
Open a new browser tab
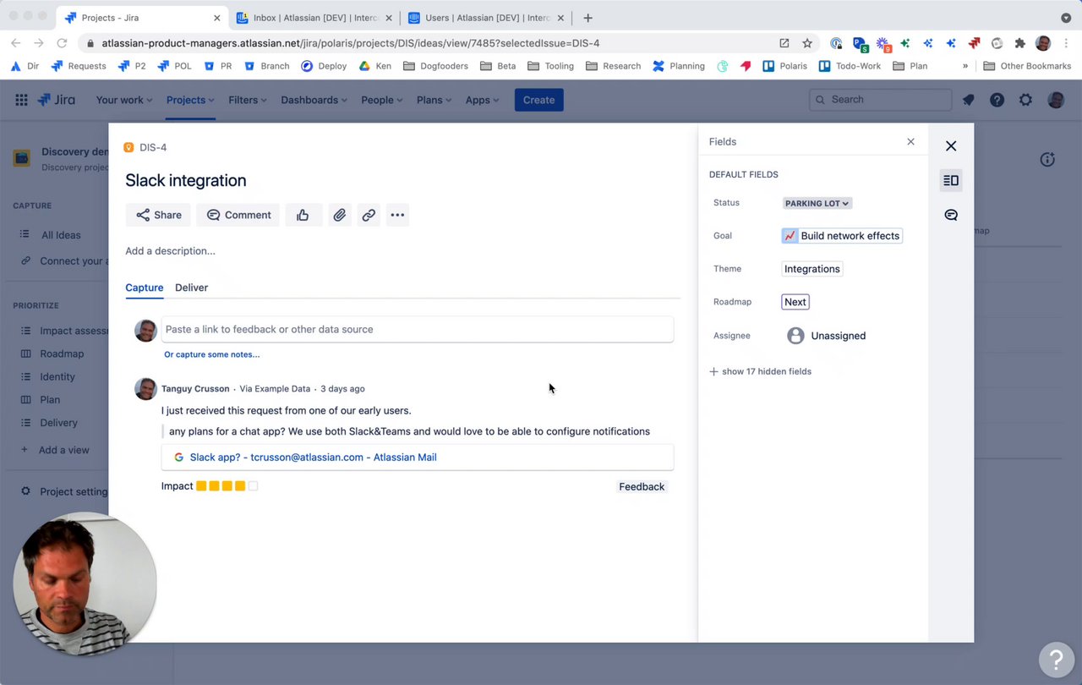587,18
